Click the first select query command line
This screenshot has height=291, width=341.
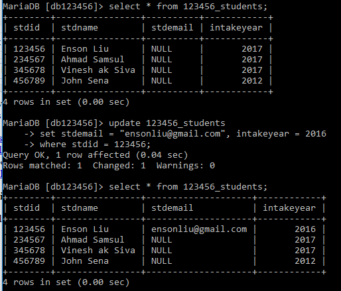click(135, 7)
